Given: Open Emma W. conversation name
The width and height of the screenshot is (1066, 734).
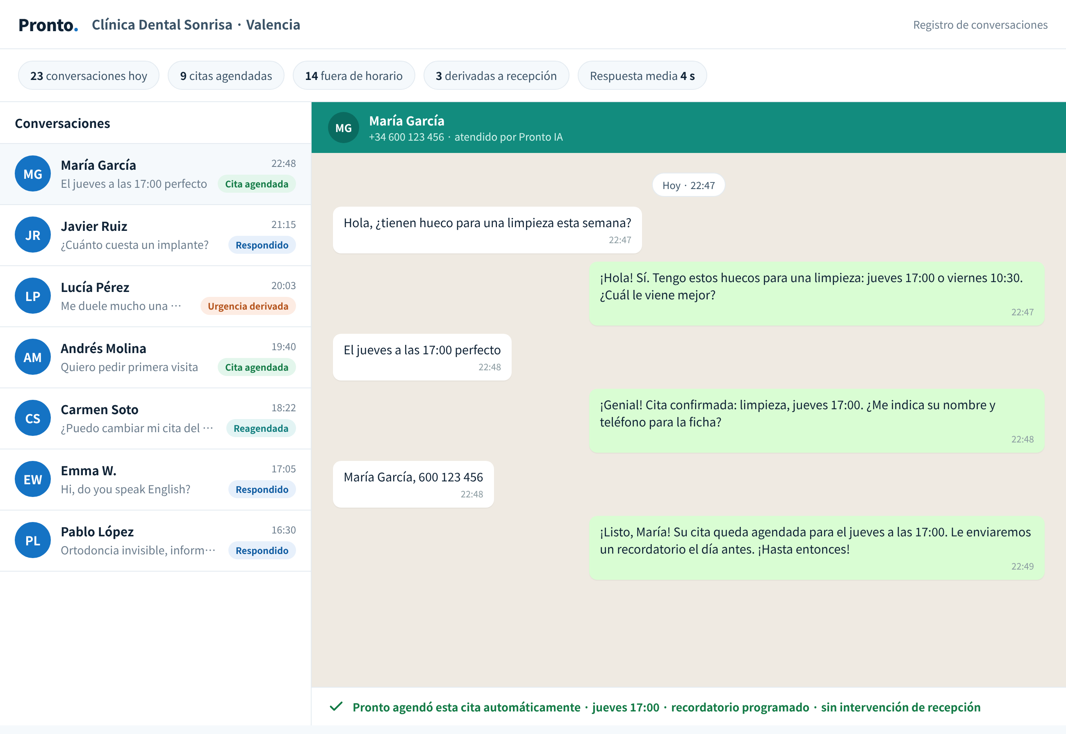Looking at the screenshot, I should coord(88,471).
